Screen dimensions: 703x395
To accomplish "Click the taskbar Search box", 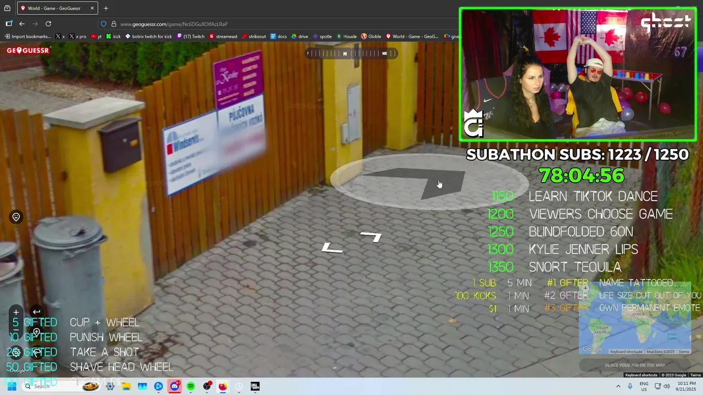I will (62, 386).
